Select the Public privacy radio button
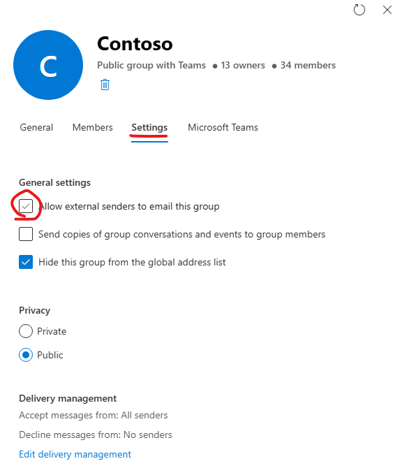Screen dimensions: 395x475 (26, 355)
